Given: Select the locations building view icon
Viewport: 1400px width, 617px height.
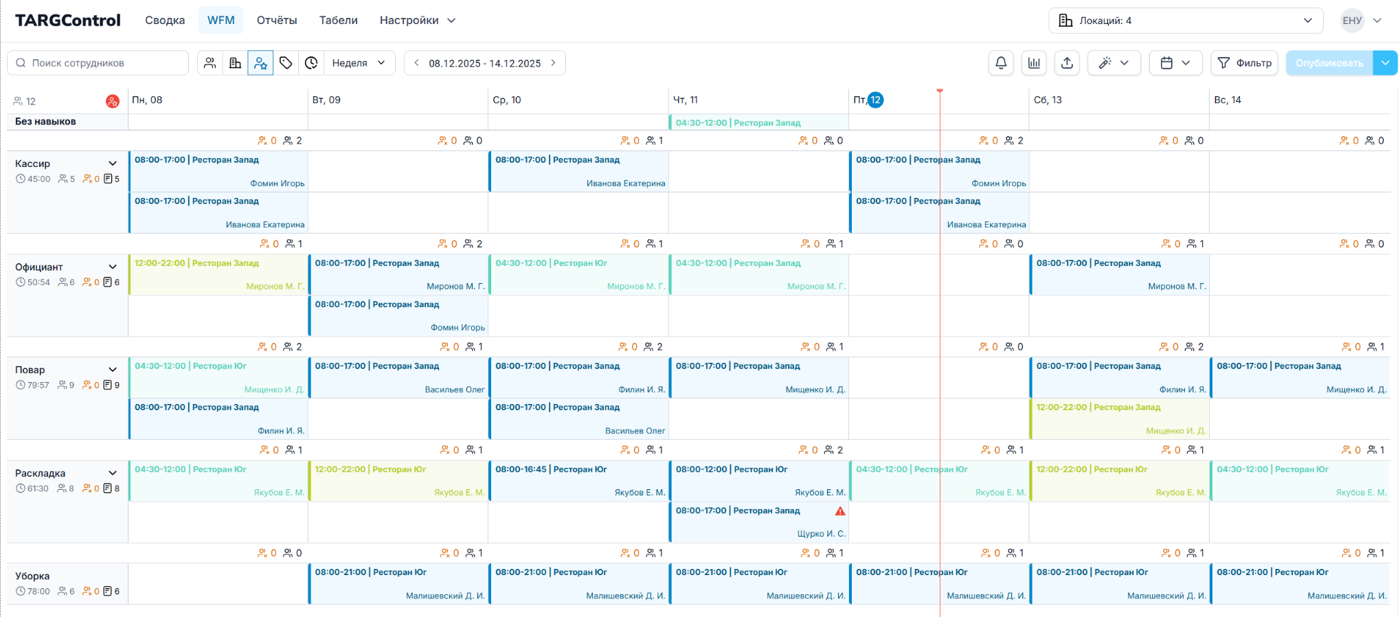Looking at the screenshot, I should click(235, 63).
